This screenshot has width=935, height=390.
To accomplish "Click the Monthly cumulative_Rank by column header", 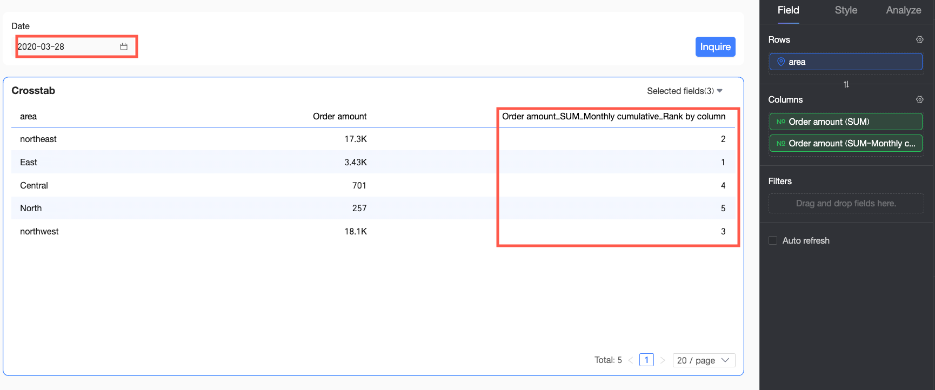I will [613, 117].
